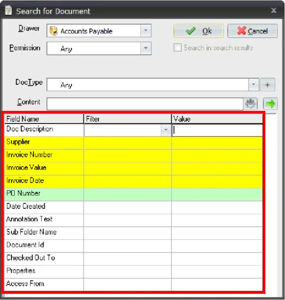Select the Sub Folder Name field row
Image resolution: width=285 pixels, height=300 pixels.
pos(133,233)
